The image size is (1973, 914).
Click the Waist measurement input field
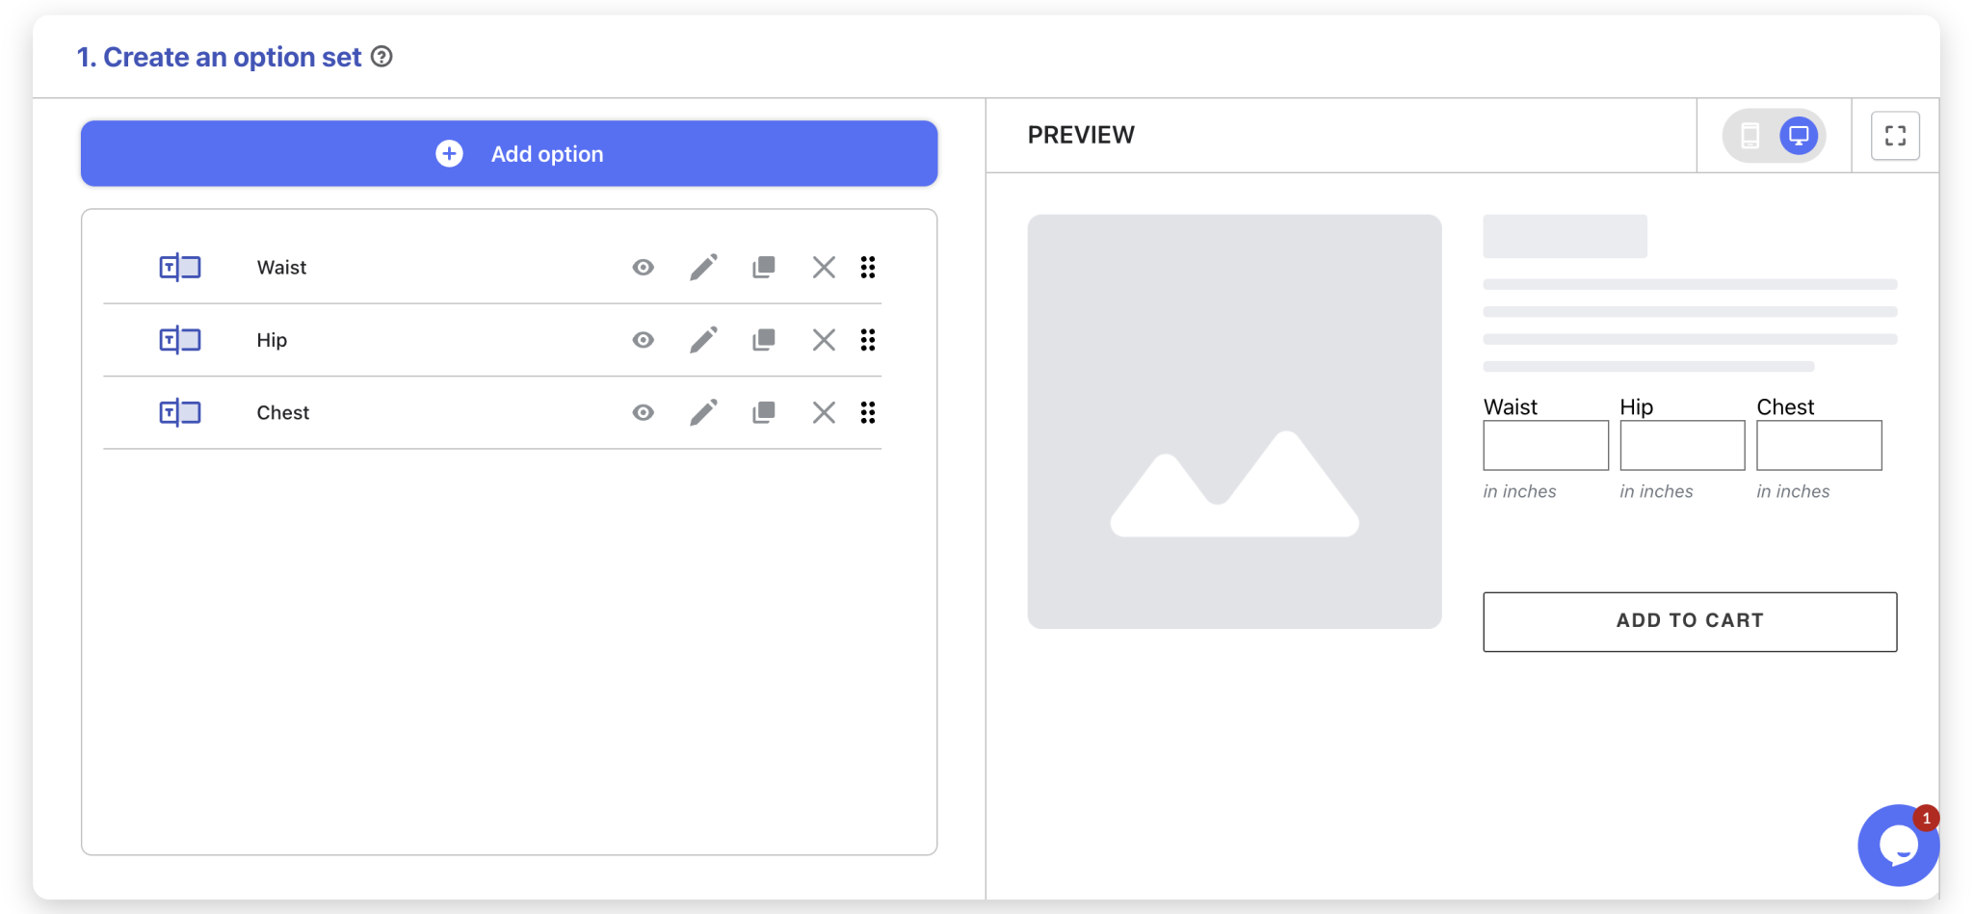pyautogui.click(x=1544, y=445)
